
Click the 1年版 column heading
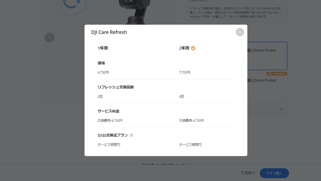pyautogui.click(x=103, y=48)
